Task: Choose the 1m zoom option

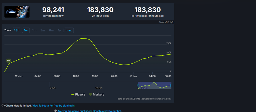Action: tap(34, 30)
